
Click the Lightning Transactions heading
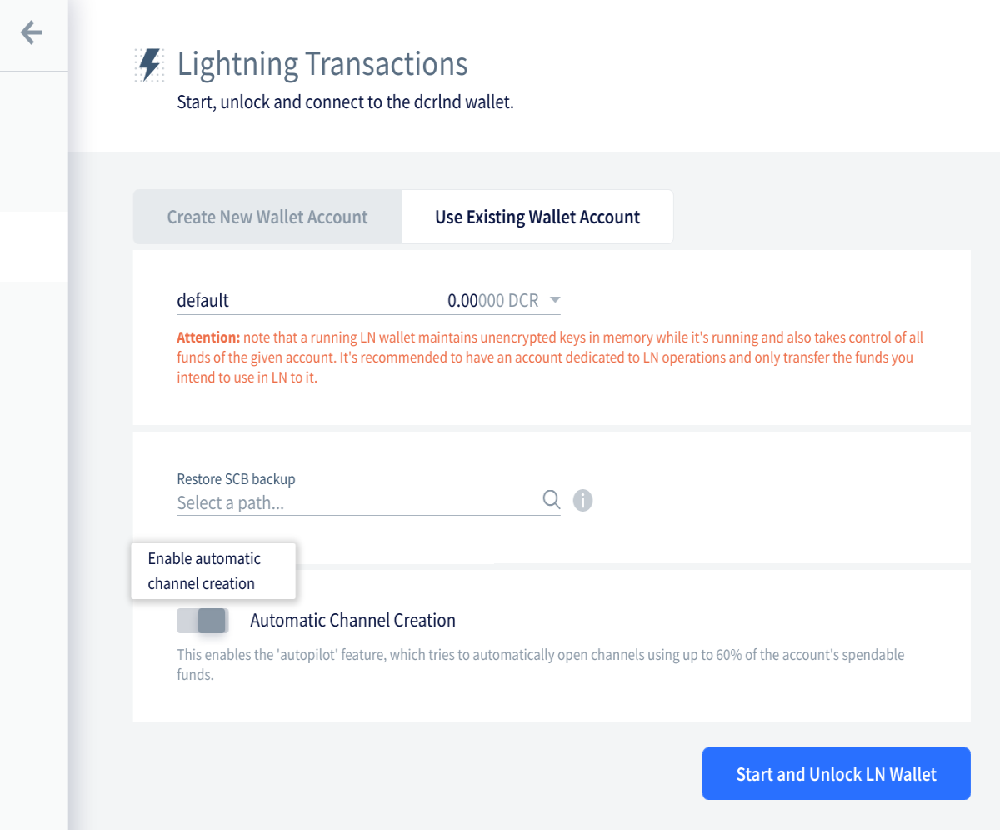(x=322, y=64)
